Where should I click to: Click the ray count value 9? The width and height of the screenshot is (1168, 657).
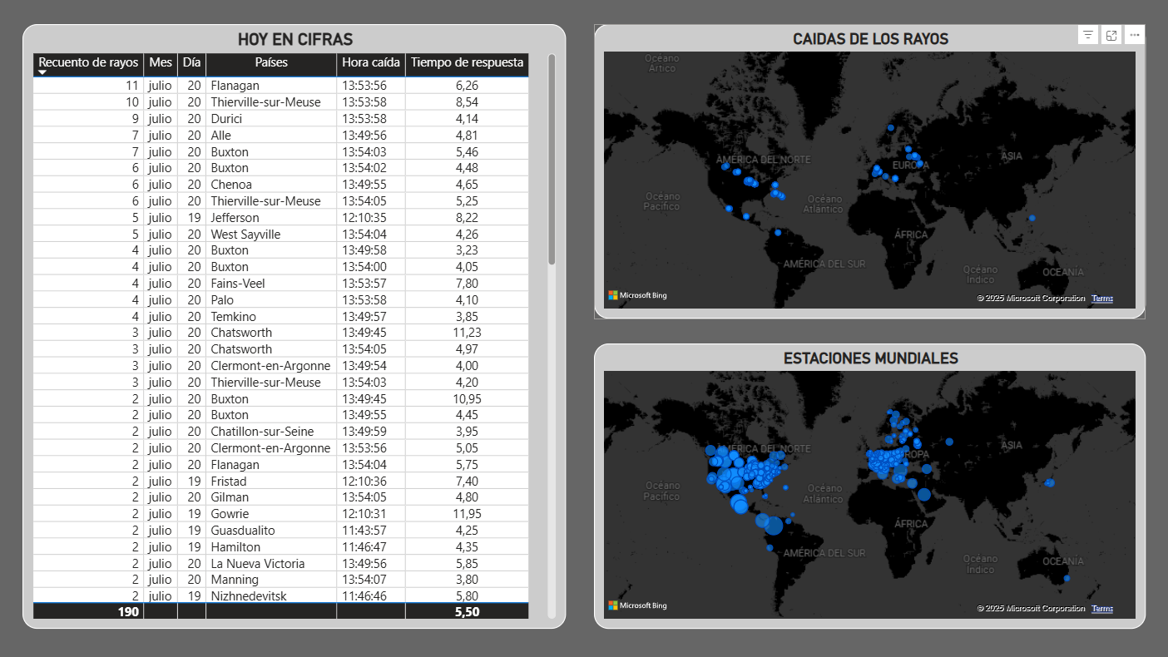pos(88,119)
